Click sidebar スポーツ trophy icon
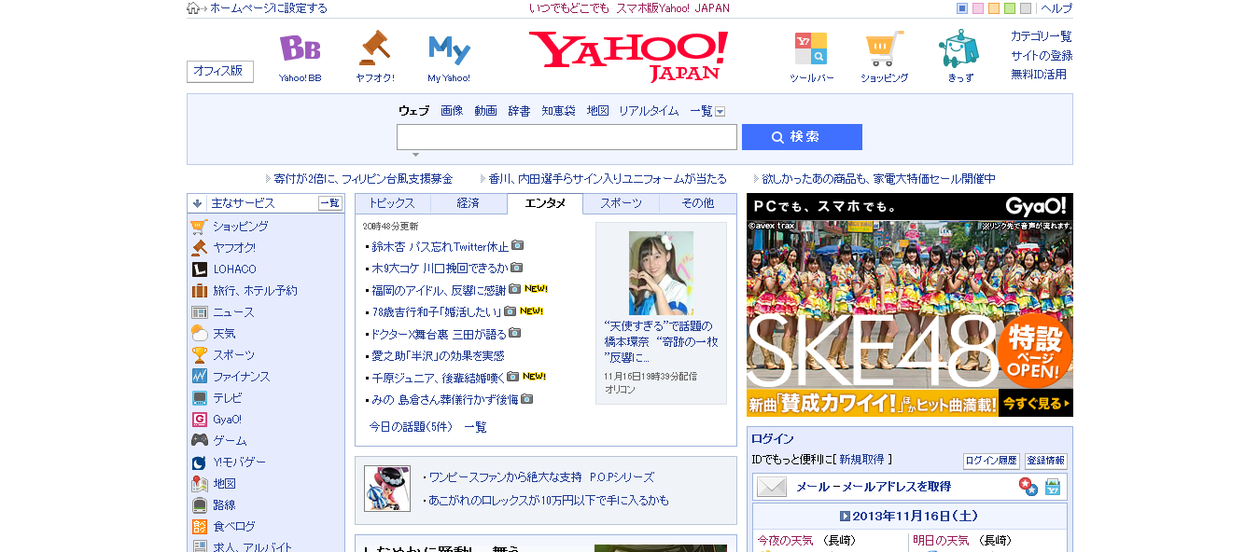This screenshot has width=1259, height=552. click(x=199, y=355)
